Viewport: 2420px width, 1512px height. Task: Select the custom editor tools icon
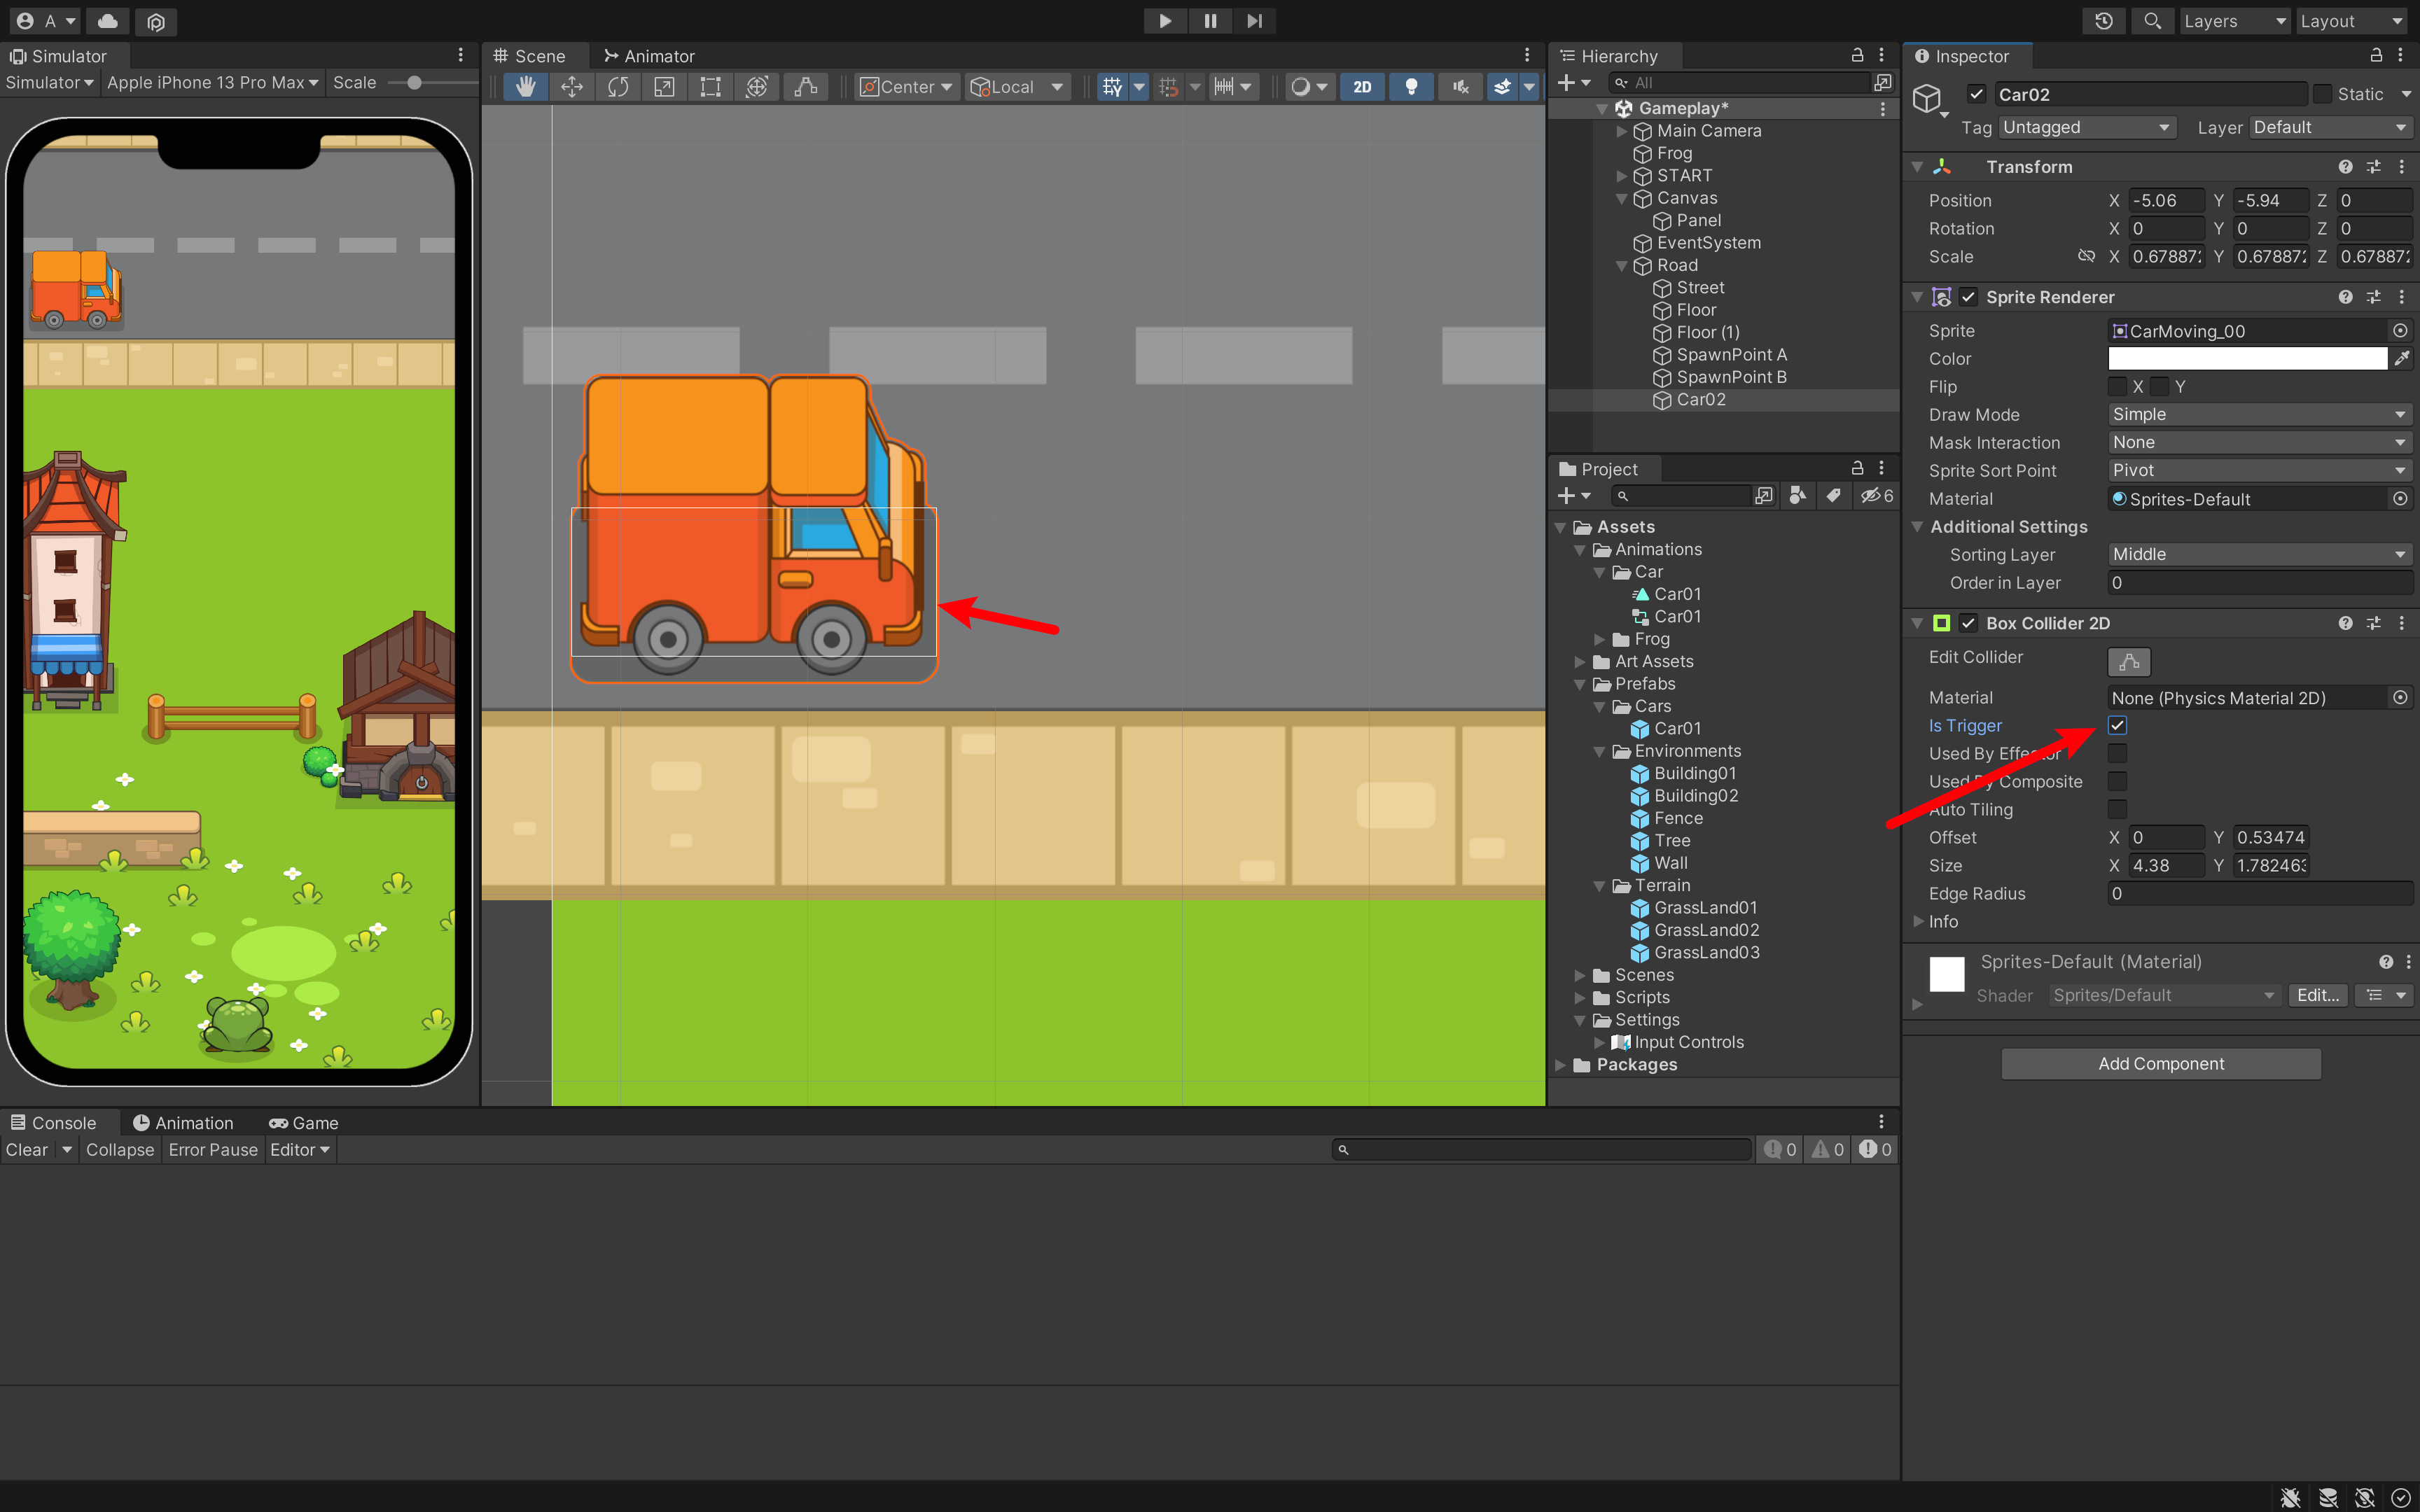click(805, 87)
